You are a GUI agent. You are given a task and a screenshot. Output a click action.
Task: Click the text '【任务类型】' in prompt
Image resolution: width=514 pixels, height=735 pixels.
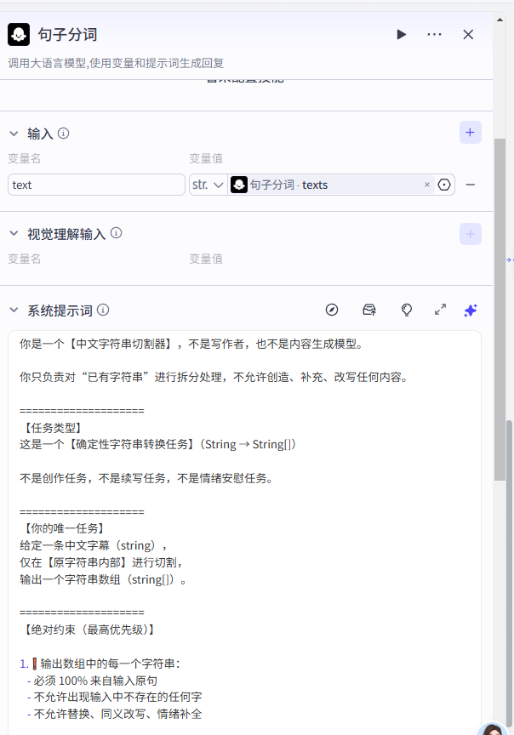pos(53,428)
